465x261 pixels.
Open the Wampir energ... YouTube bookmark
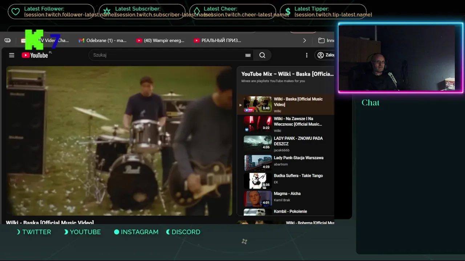(160, 41)
